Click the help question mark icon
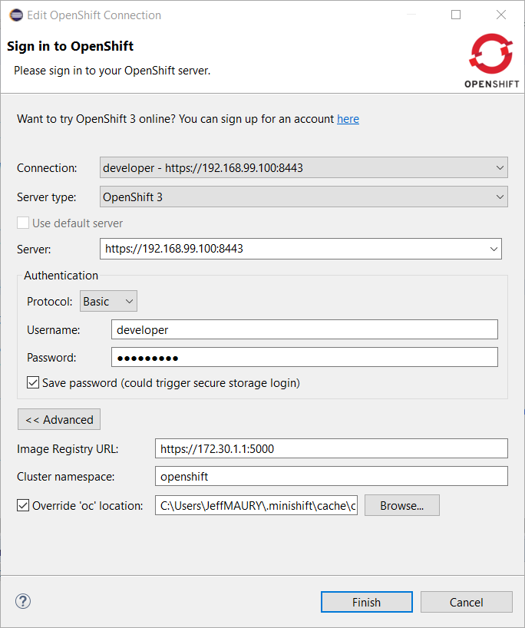Viewport: 525px width, 628px height. [x=23, y=601]
